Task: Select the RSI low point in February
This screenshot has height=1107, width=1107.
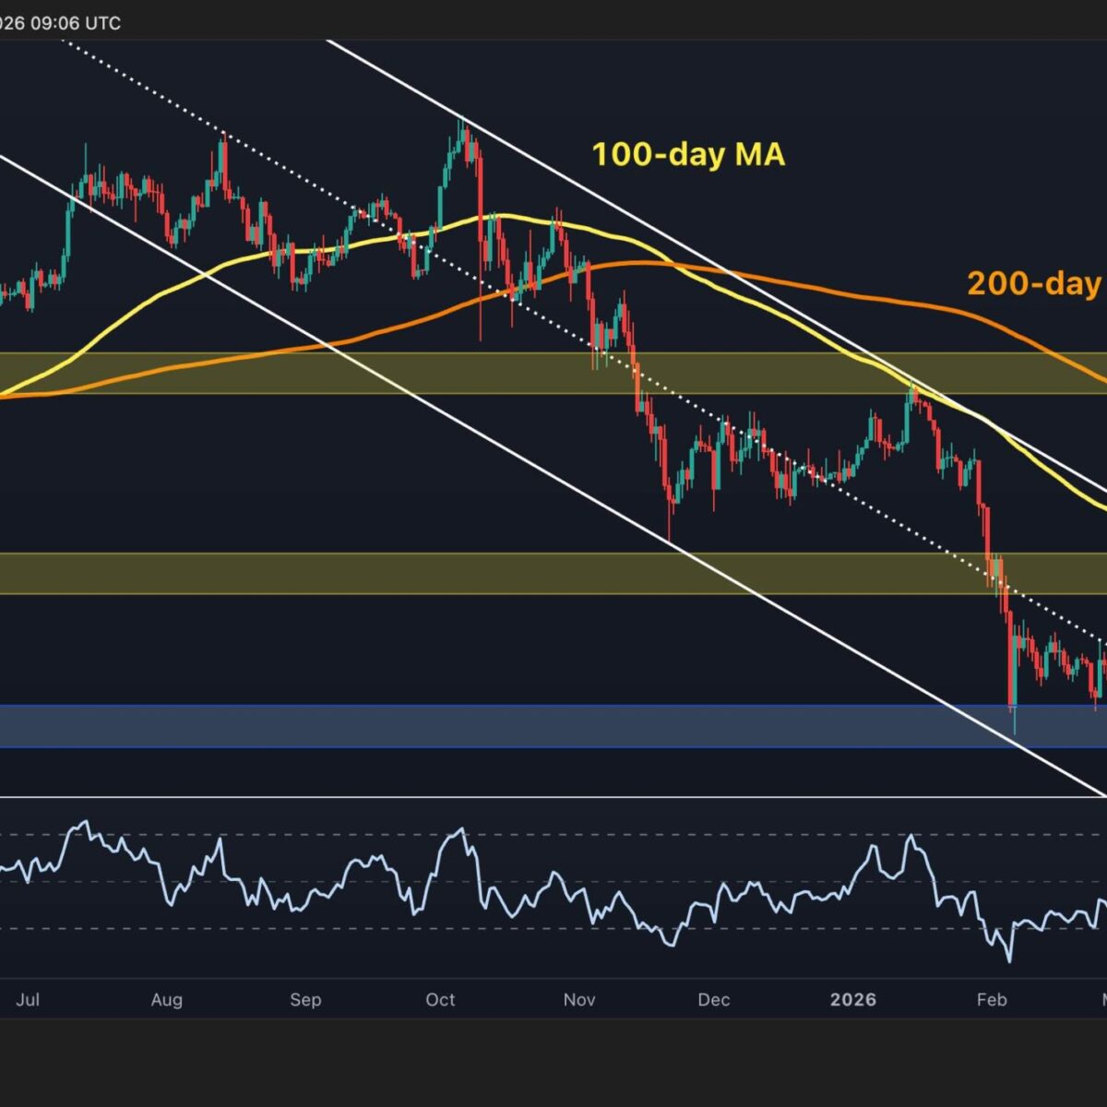Action: click(x=1008, y=960)
